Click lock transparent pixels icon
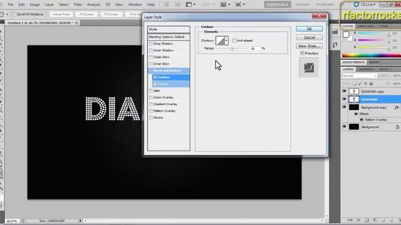 [x=355, y=83]
